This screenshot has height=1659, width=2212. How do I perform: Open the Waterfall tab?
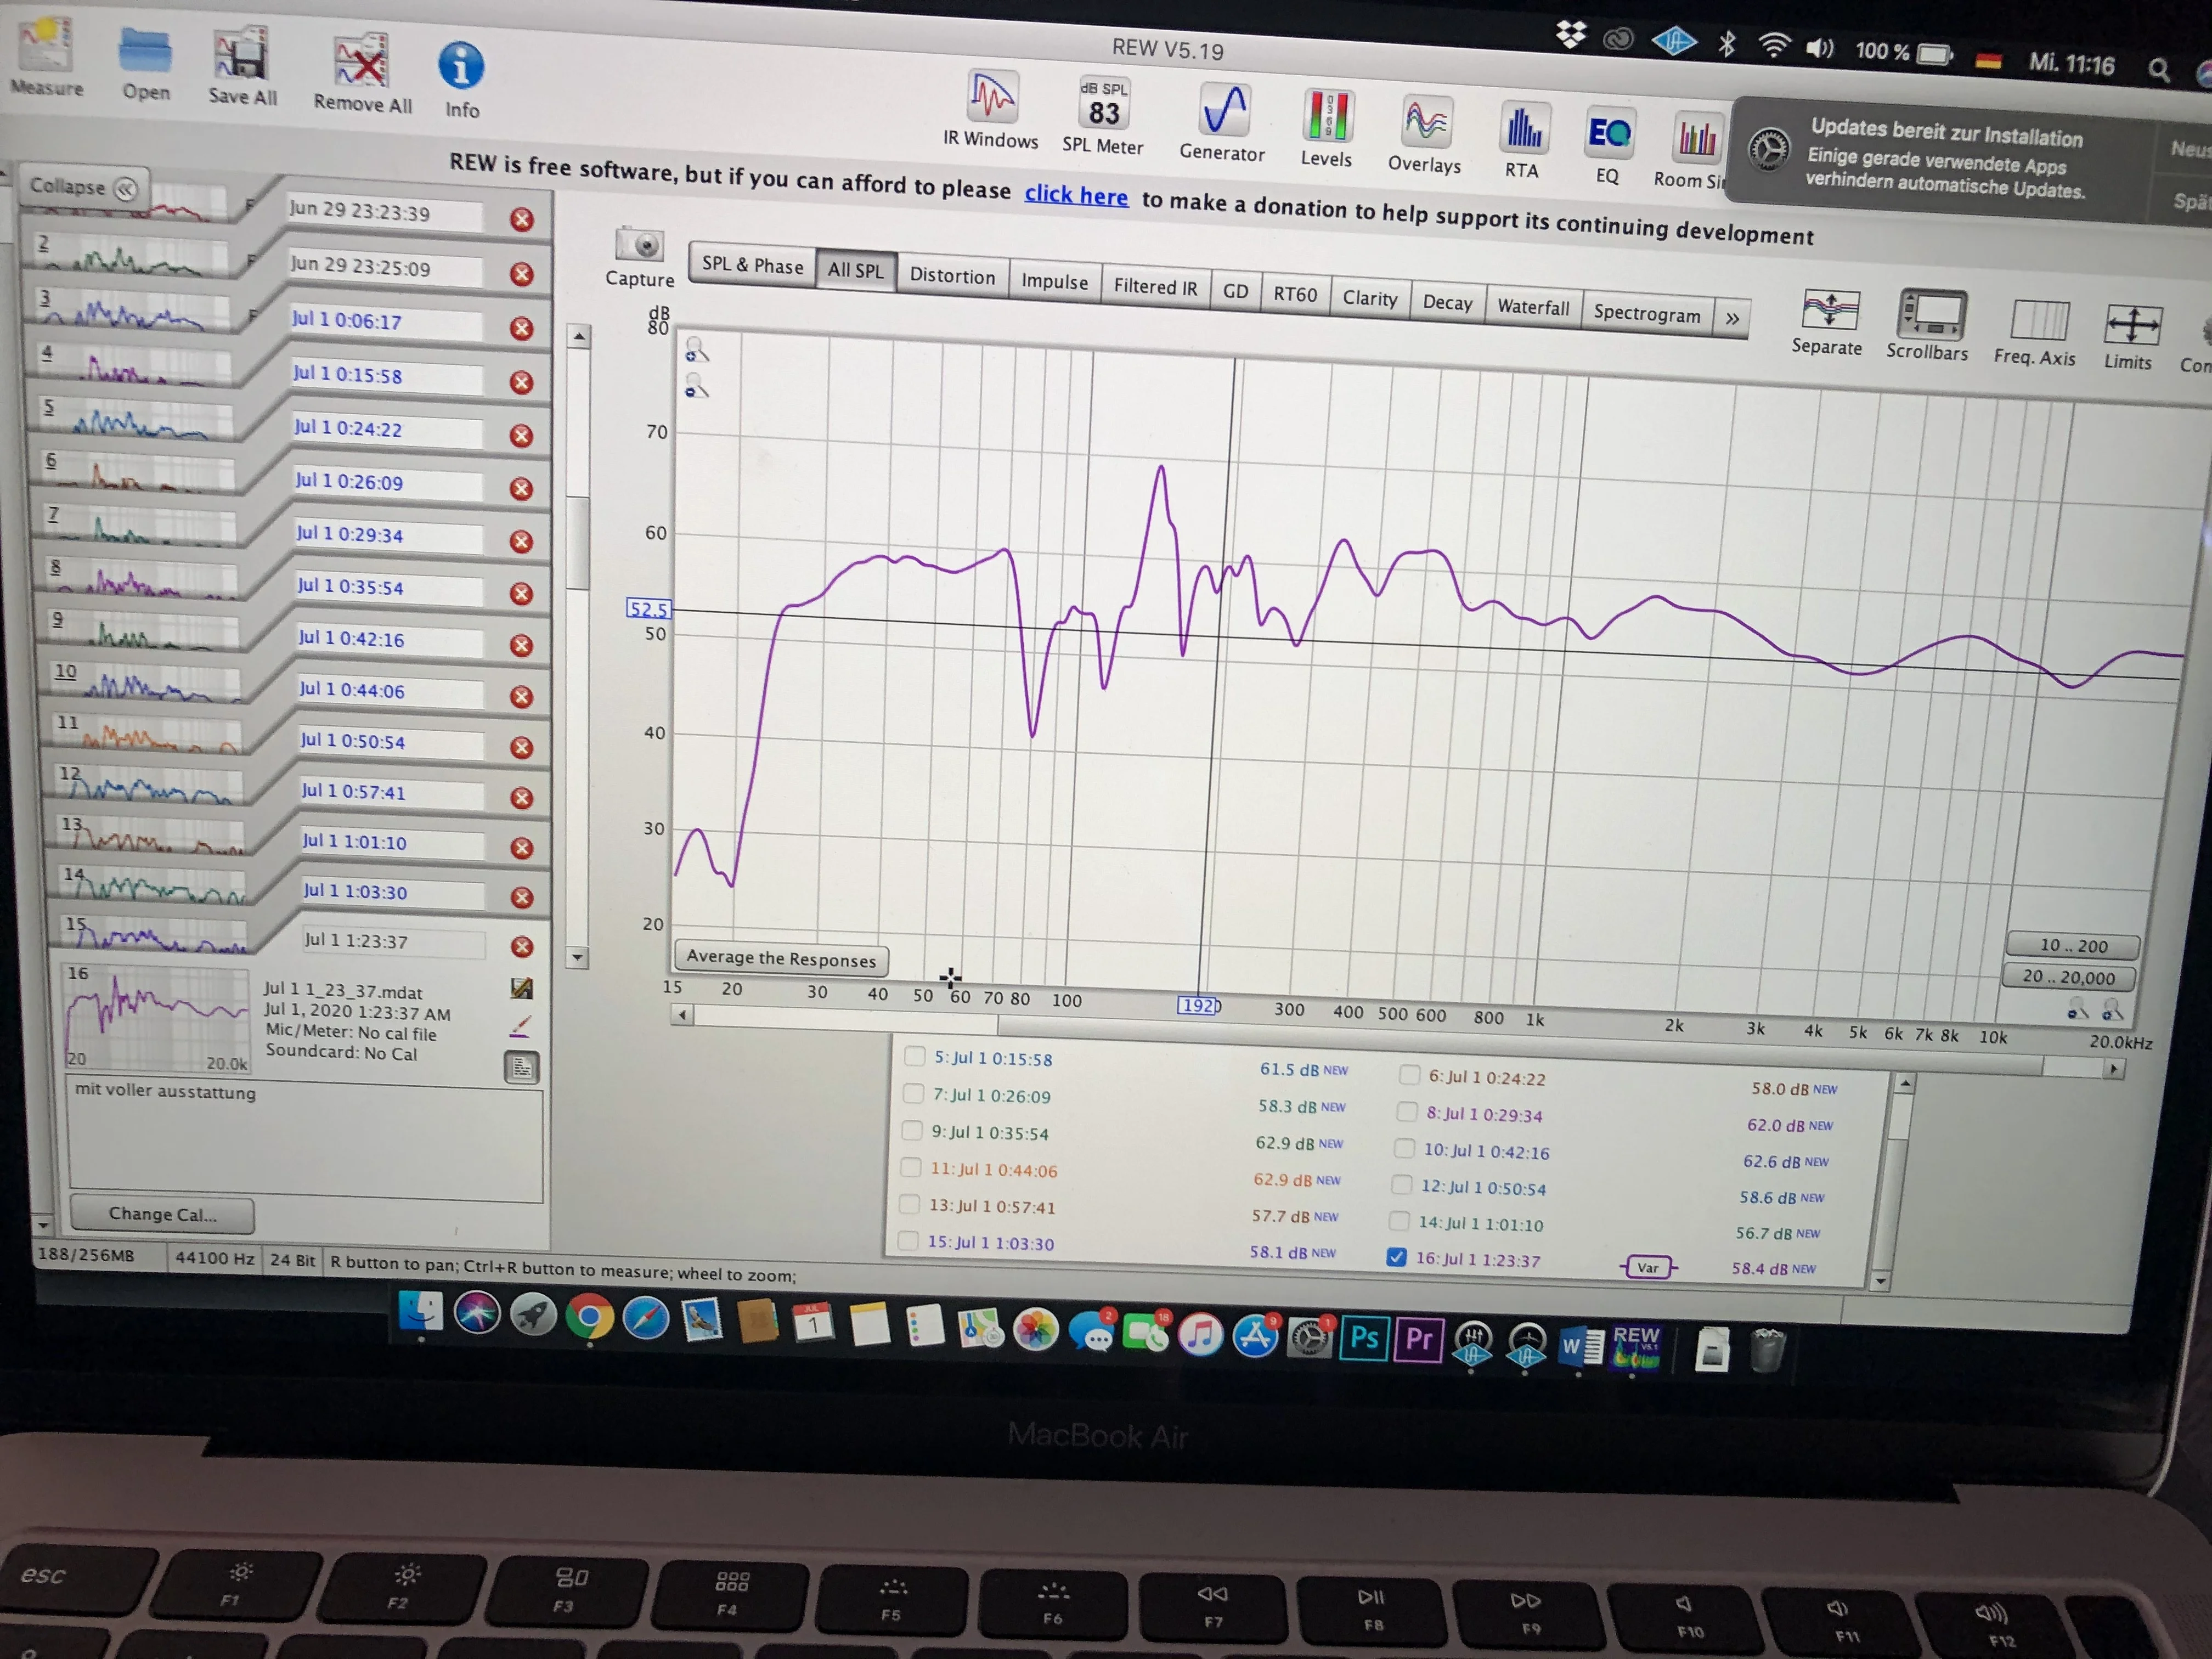click(x=1533, y=307)
